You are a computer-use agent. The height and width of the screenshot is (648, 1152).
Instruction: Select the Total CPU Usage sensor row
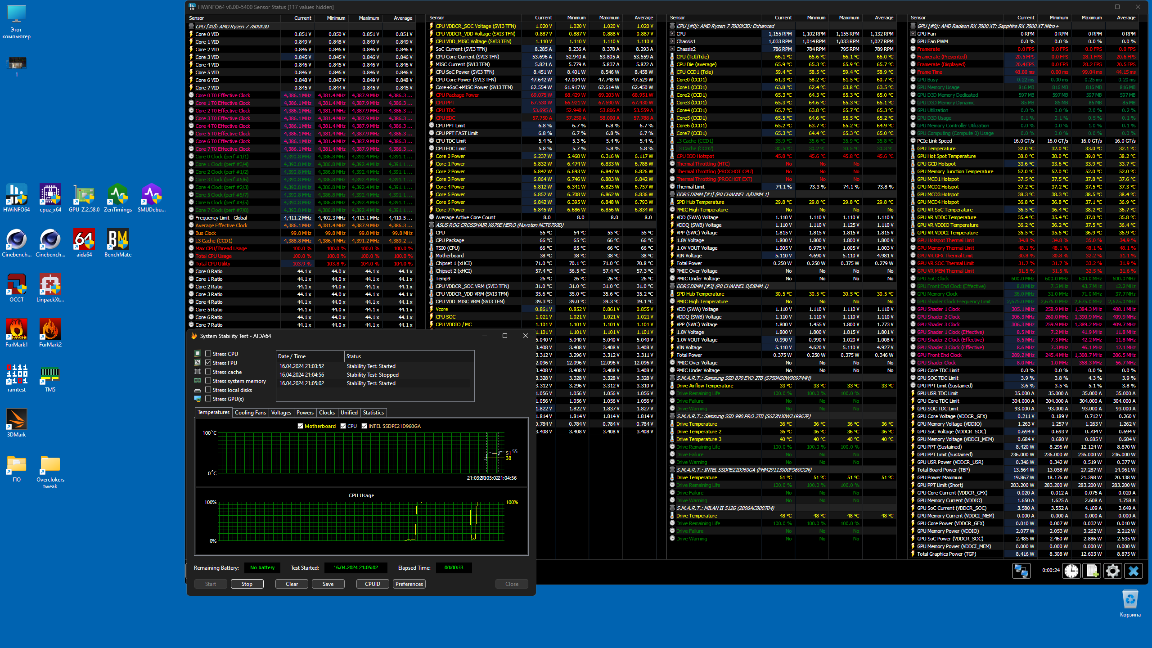click(x=214, y=256)
